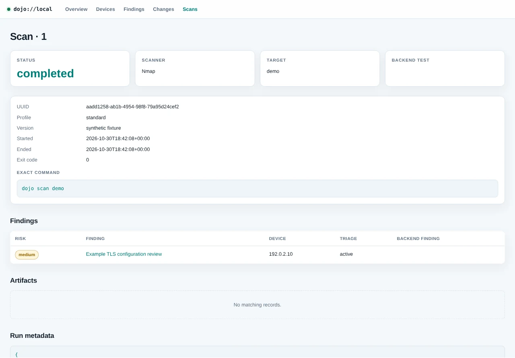The width and height of the screenshot is (515, 358).
Task: Click the medium risk badge
Action: (27, 255)
